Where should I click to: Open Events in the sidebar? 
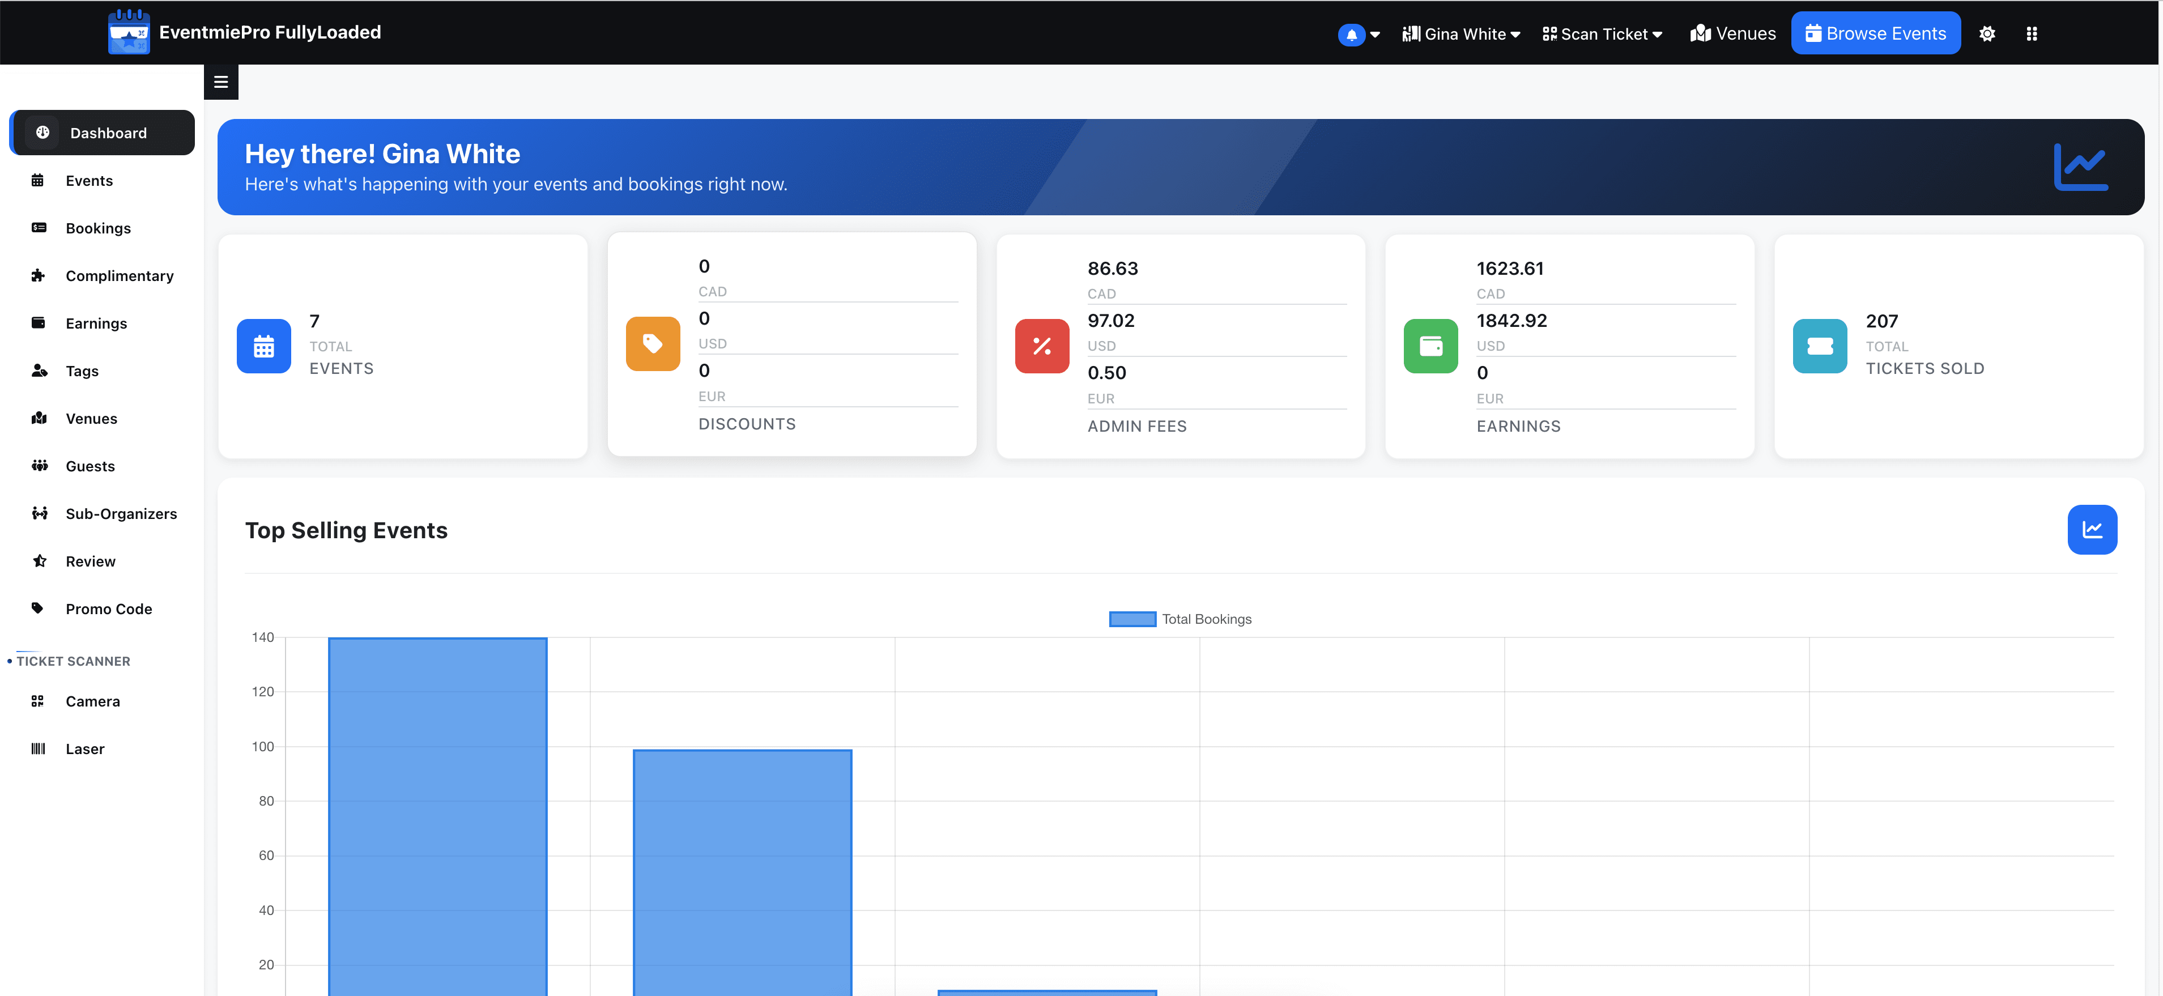(x=103, y=181)
